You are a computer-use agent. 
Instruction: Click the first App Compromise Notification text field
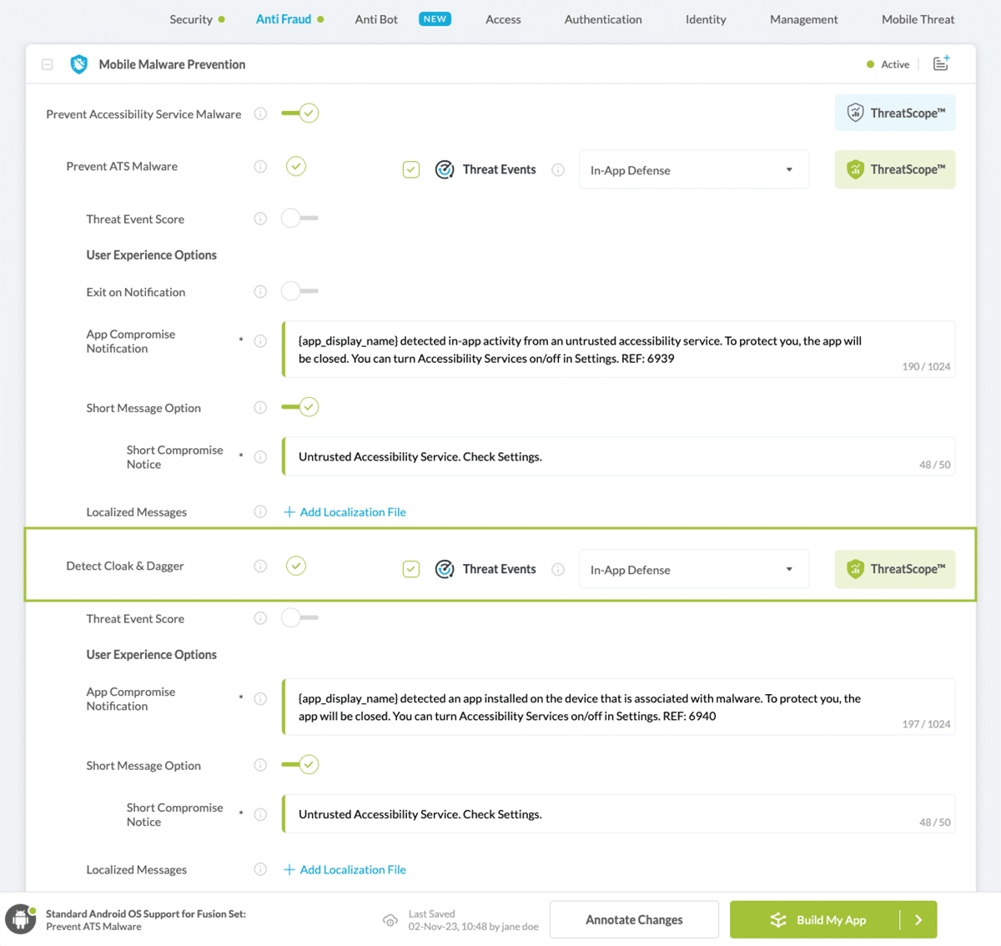(x=617, y=350)
